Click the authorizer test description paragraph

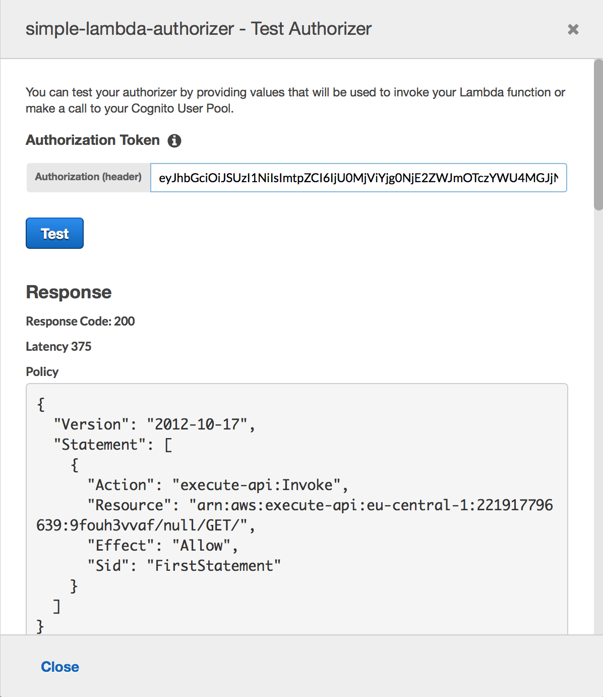[295, 100]
